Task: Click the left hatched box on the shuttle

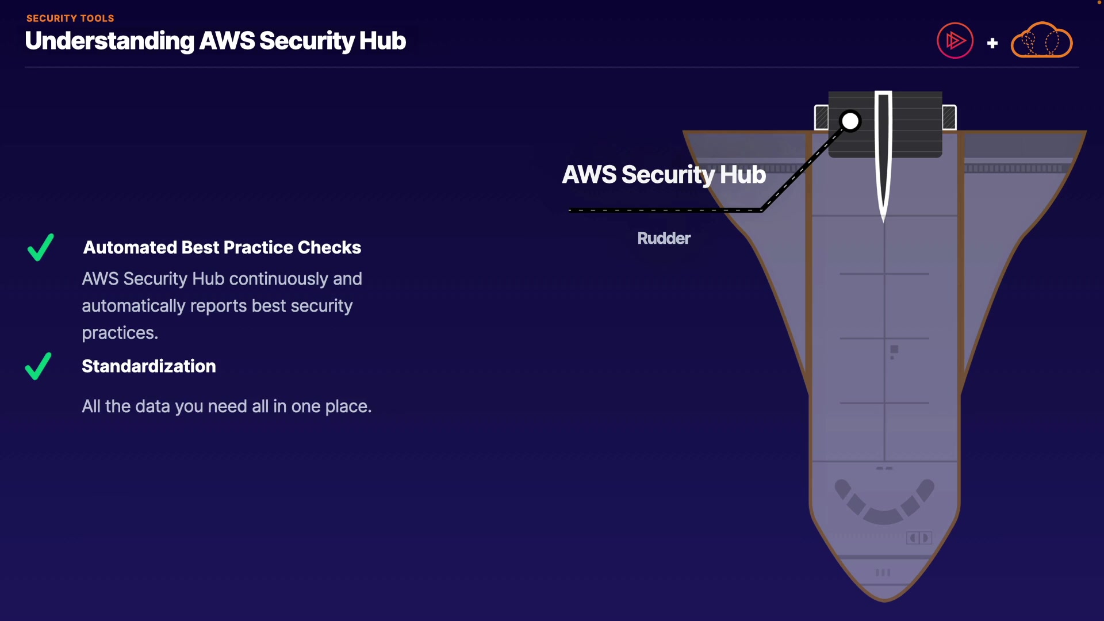Action: tap(822, 118)
